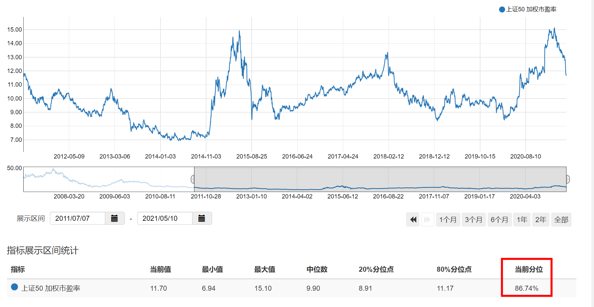The image size is (594, 307).
Task: Open the start date calendar picker
Action: (115, 218)
